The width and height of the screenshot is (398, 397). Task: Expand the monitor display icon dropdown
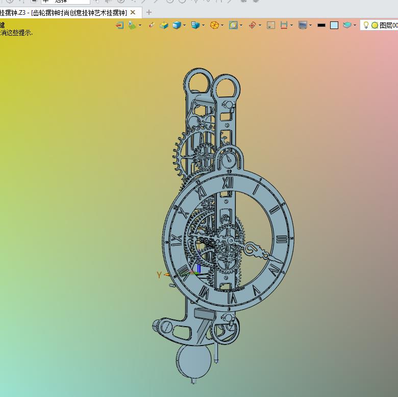[310, 25]
